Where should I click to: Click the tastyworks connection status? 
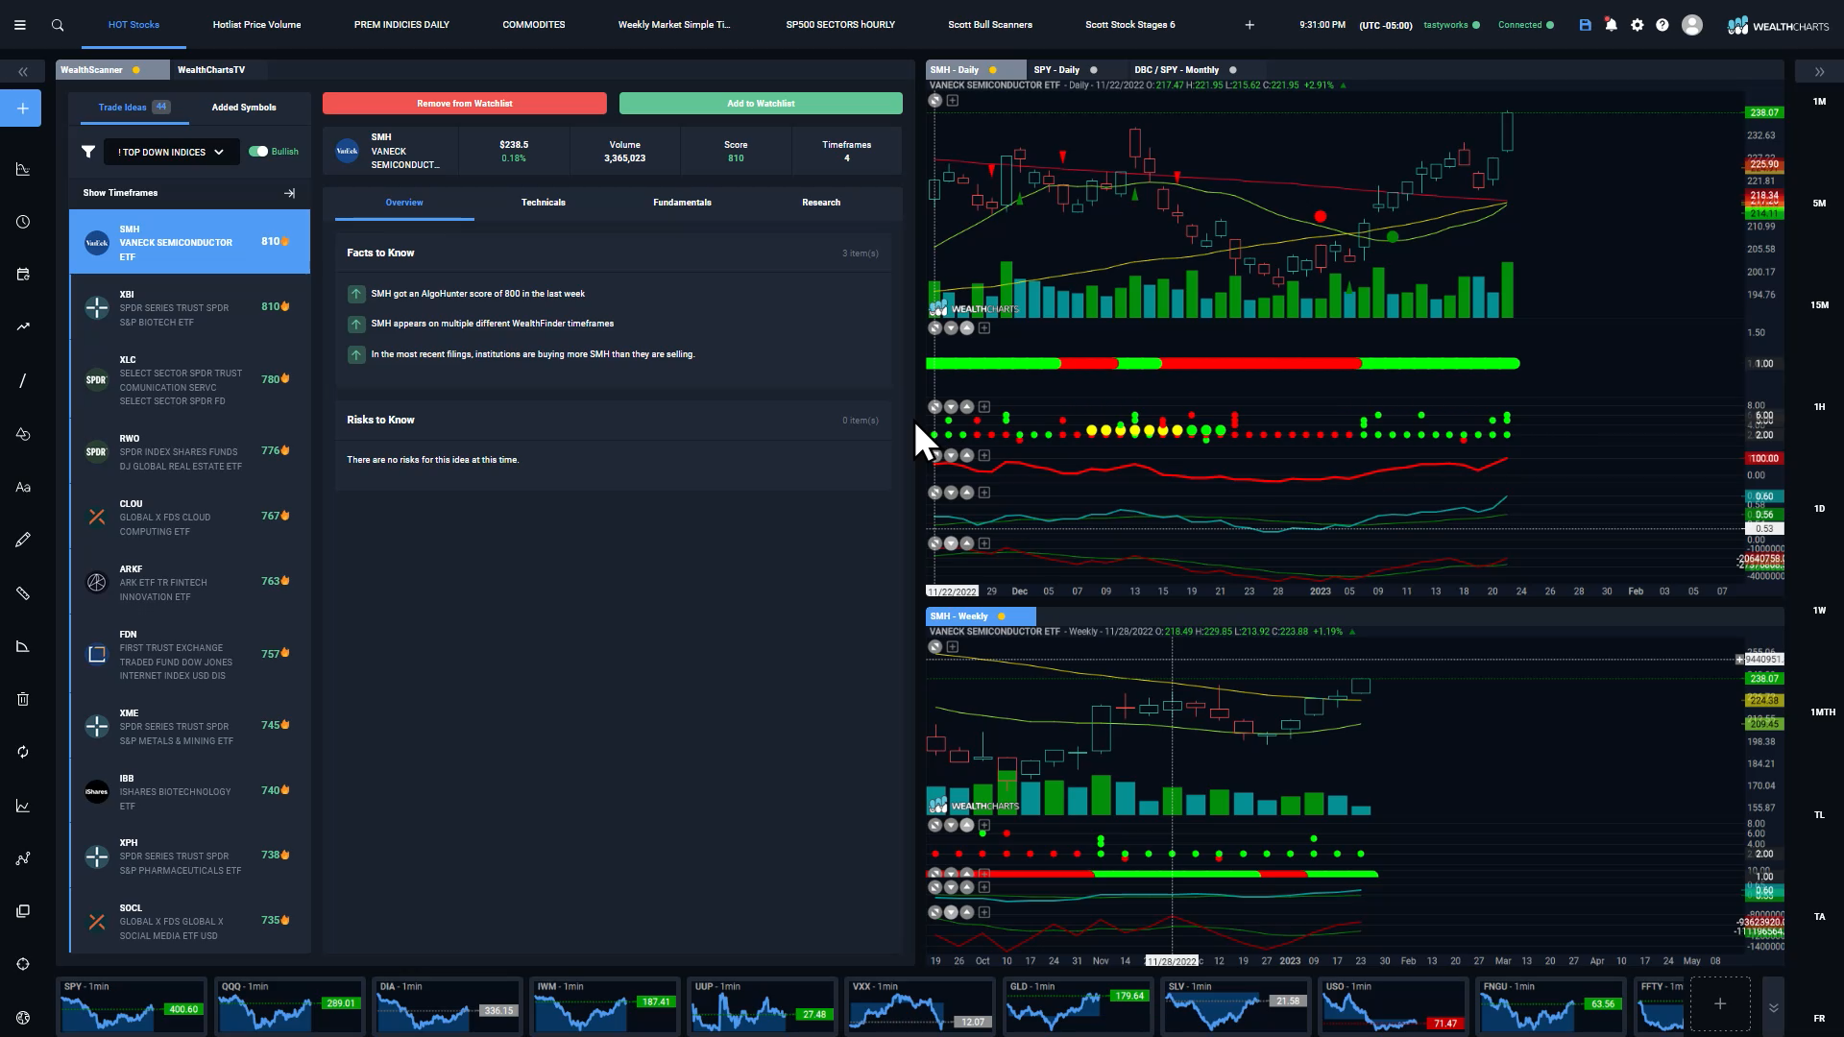[1451, 25]
